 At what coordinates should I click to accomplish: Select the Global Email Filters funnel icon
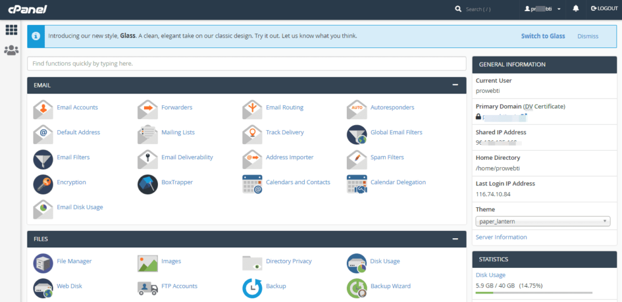[357, 134]
